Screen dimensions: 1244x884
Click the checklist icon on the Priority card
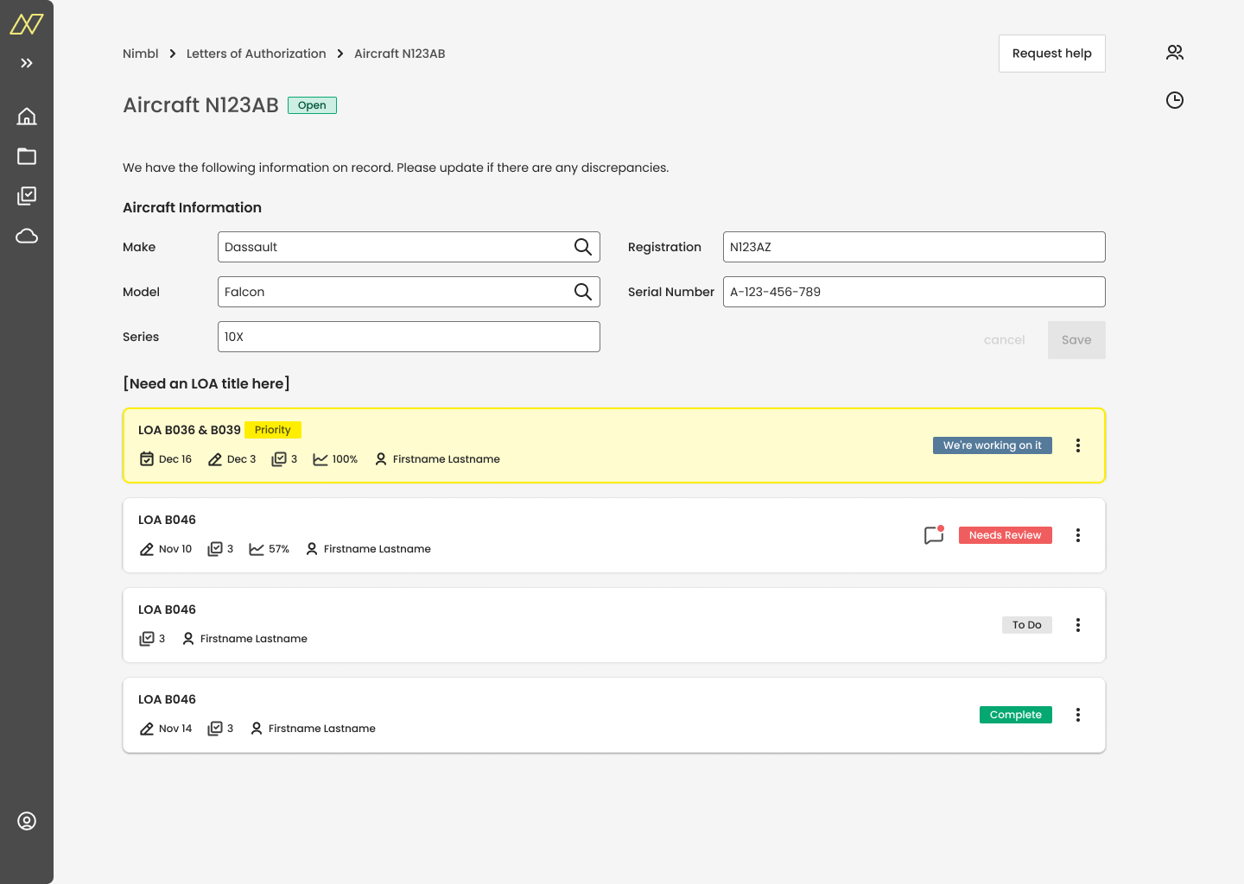(x=279, y=459)
